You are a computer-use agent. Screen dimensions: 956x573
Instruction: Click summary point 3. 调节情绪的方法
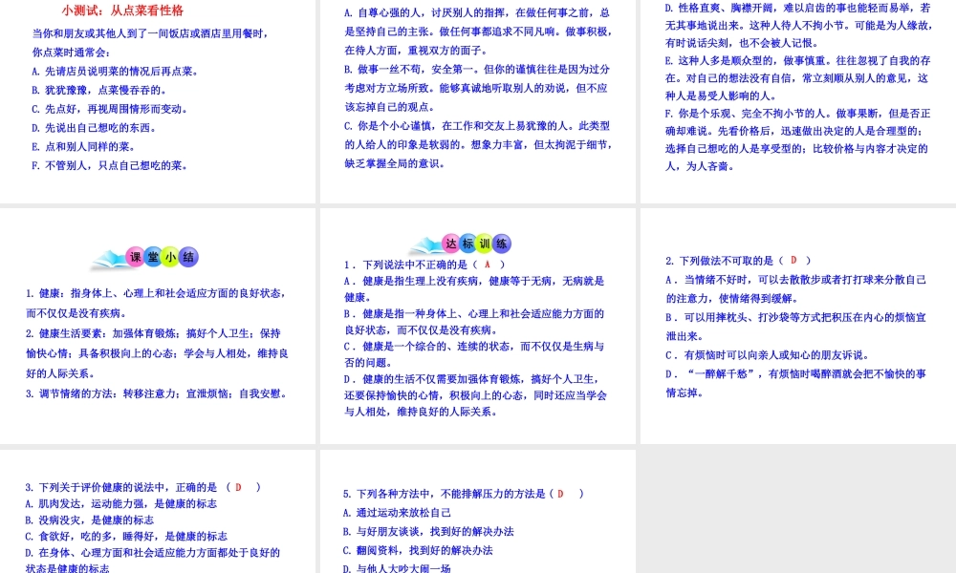point(157,394)
